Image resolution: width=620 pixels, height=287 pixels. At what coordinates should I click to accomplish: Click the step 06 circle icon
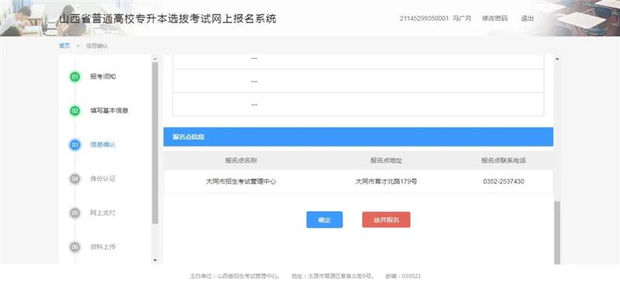pyautogui.click(x=74, y=247)
